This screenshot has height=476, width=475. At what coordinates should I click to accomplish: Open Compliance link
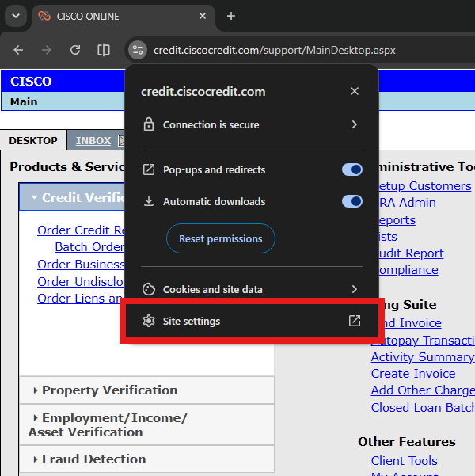[x=408, y=270]
